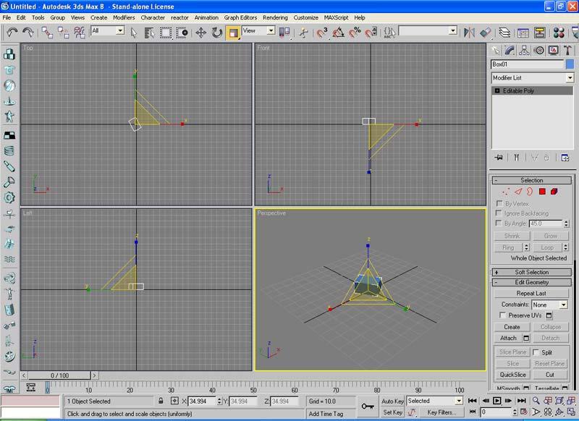Toggle Window/Crossing selection mode
579x421 pixels.
182,33
